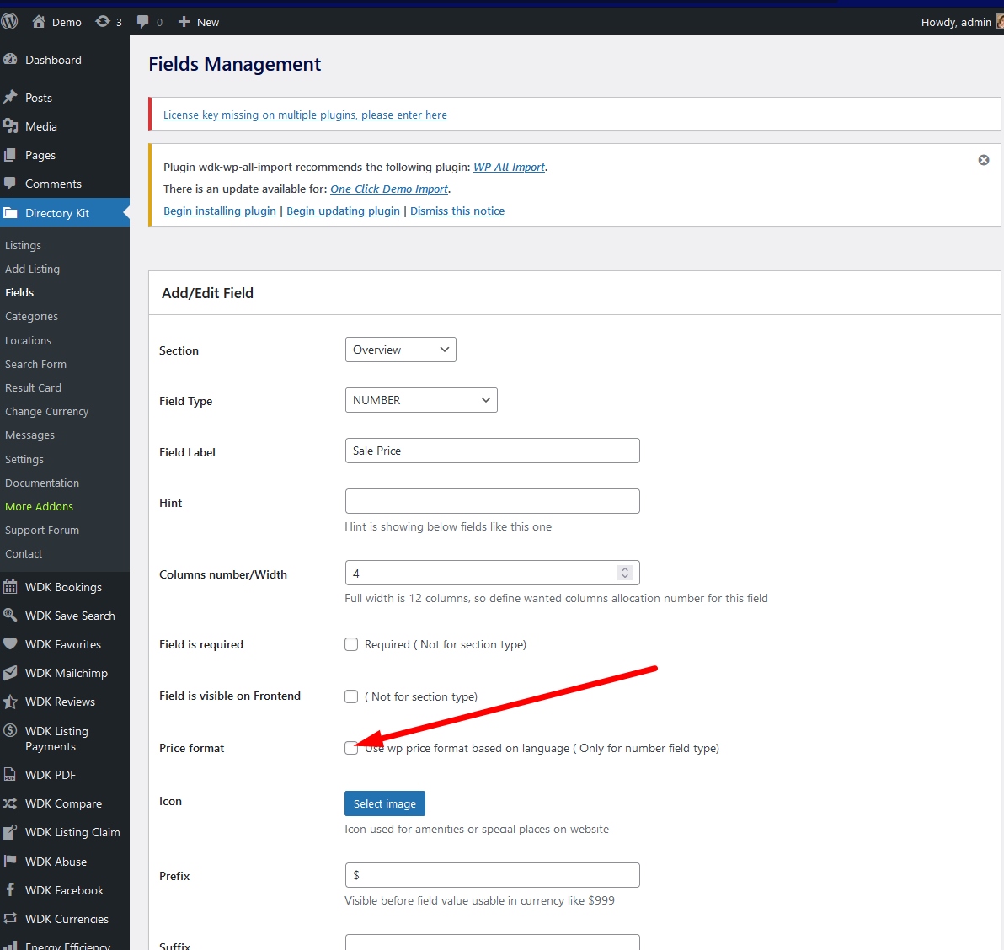Click the Prefix input containing $
Screen dimensions: 1004x950
coord(493,875)
